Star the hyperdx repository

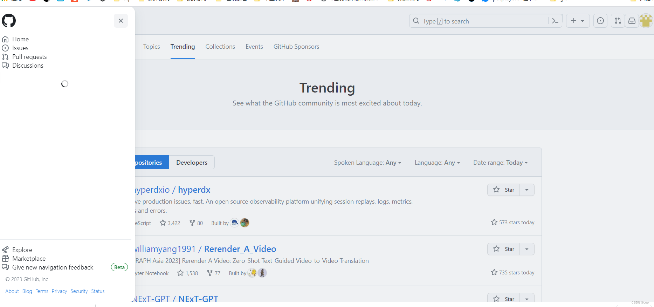pos(504,190)
